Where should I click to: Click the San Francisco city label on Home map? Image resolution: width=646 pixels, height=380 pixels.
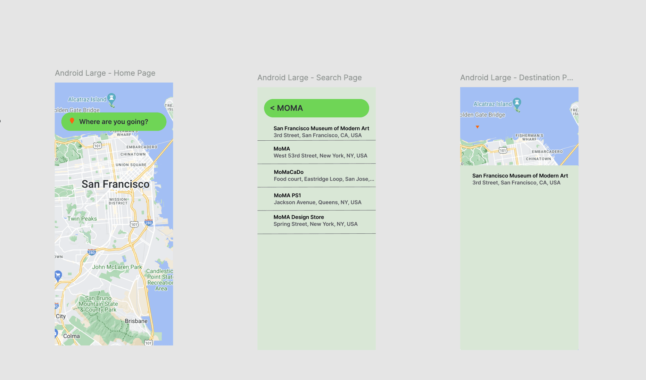click(x=116, y=184)
